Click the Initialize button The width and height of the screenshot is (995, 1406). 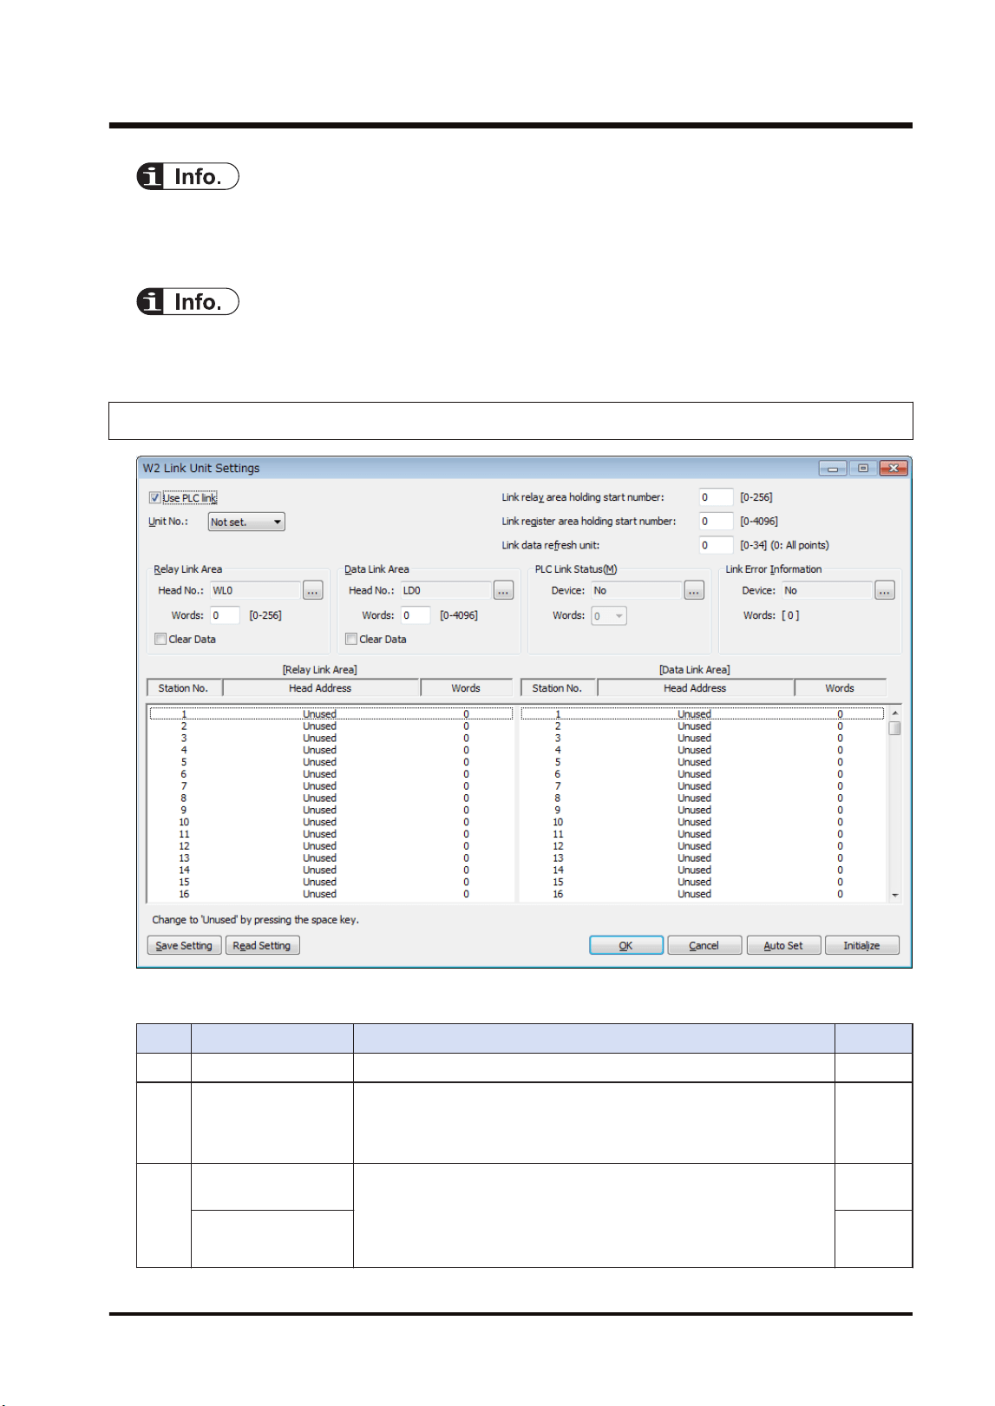[x=861, y=945]
